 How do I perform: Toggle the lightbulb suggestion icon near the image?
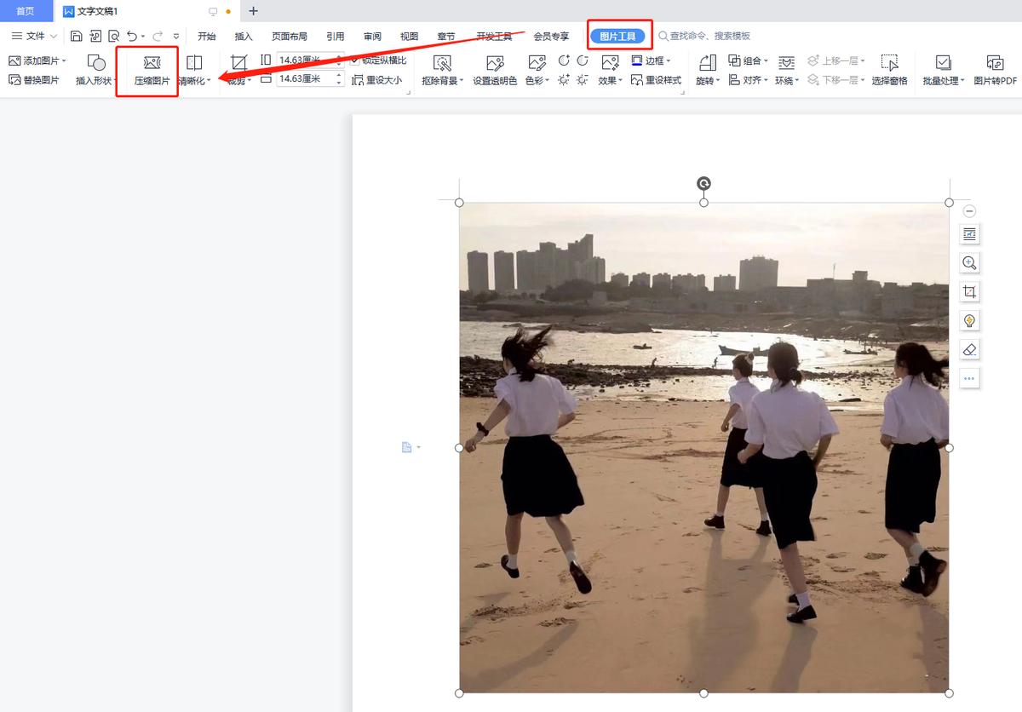coord(968,320)
